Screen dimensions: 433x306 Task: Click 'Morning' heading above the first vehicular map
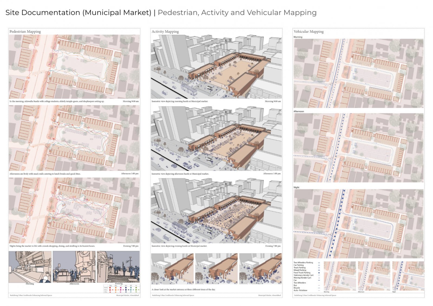(298, 37)
